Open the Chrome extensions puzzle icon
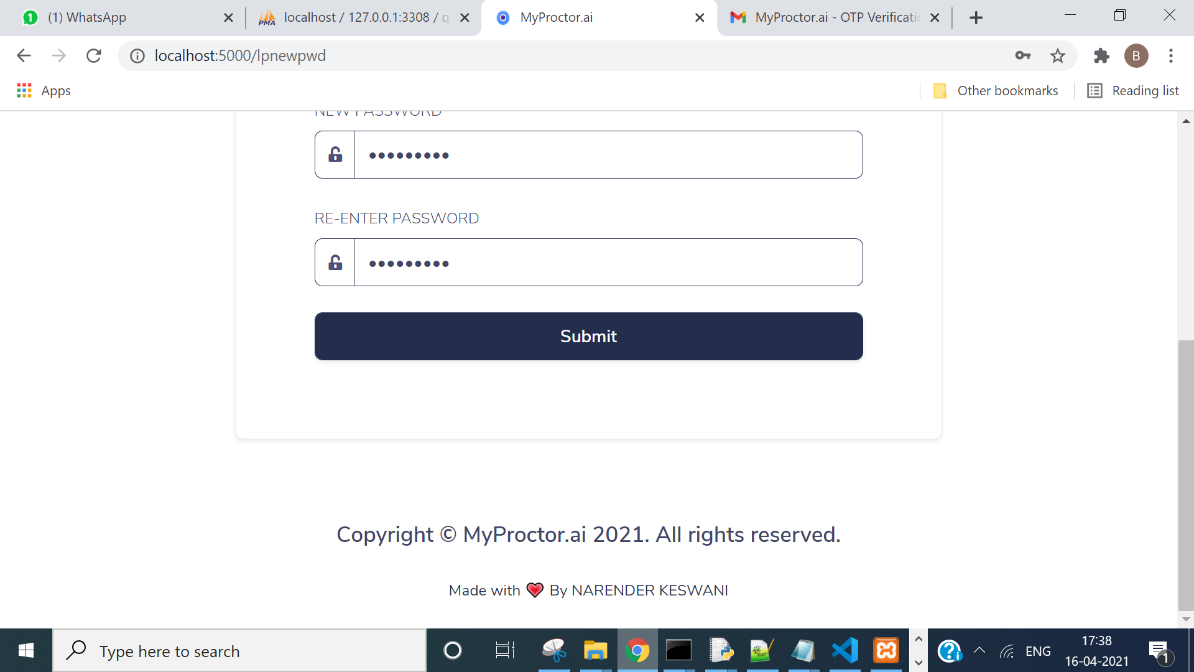This screenshot has height=672, width=1194. tap(1101, 56)
